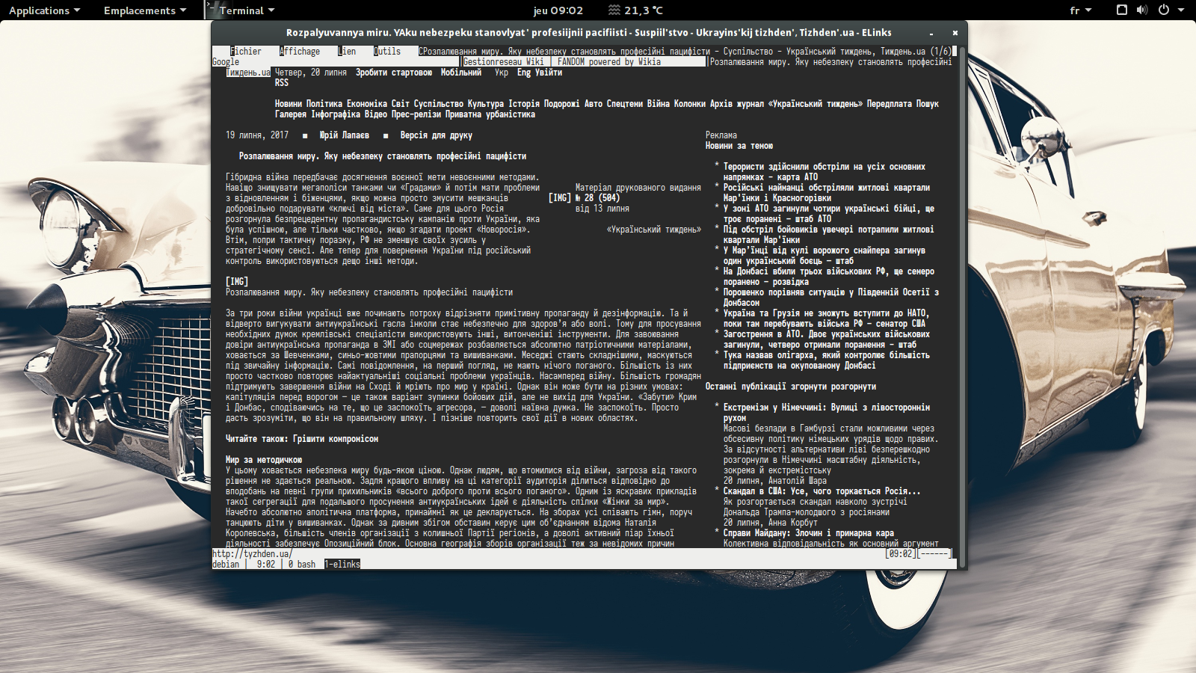Switch site language to Eng

tap(524, 73)
